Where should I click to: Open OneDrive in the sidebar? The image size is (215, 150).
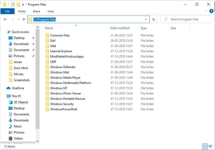click(x=18, y=88)
